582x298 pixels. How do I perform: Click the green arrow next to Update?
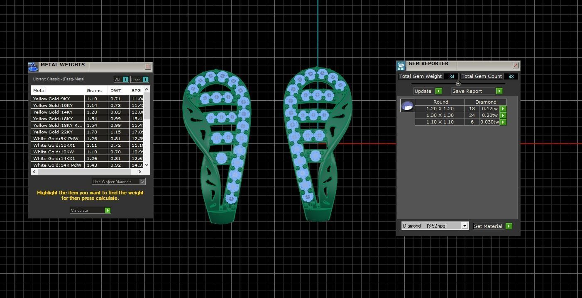(439, 91)
